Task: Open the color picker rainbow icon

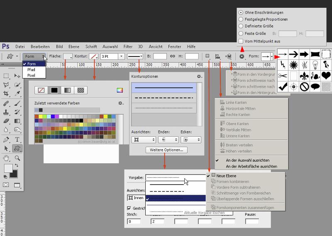Action: 120,90
